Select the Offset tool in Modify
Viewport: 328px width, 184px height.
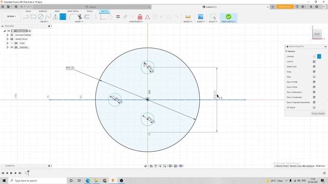click(x=87, y=17)
